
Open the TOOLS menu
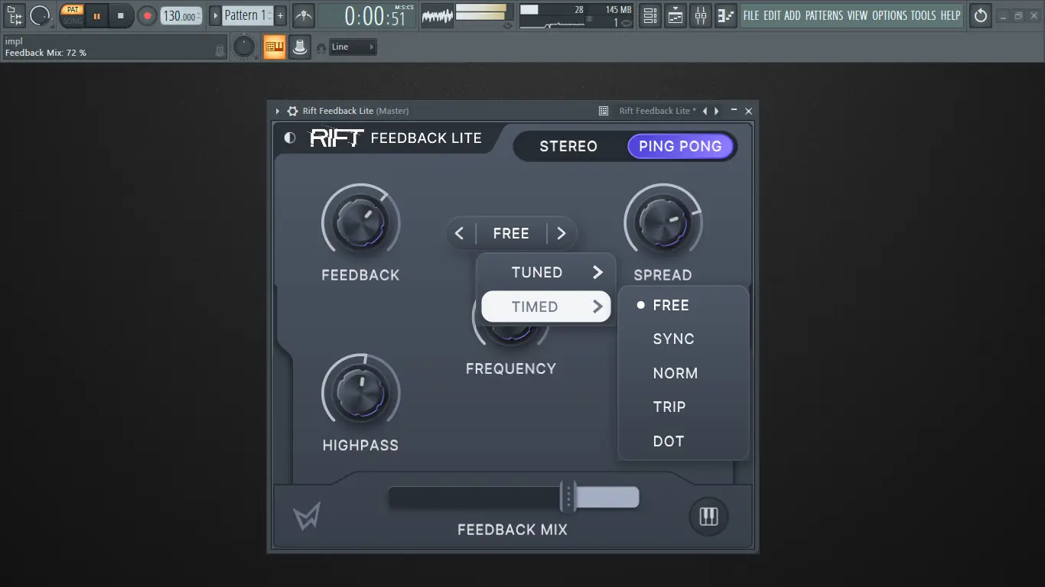pos(923,15)
